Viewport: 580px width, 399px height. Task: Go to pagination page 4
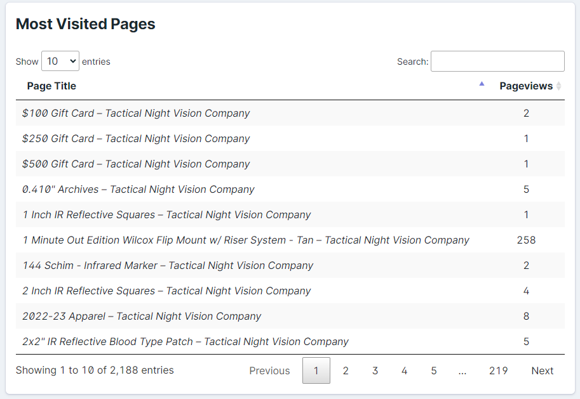coord(404,370)
